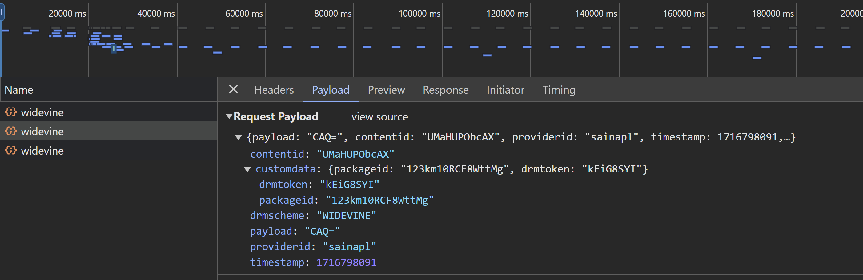Select the Payload tab

pyautogui.click(x=330, y=90)
